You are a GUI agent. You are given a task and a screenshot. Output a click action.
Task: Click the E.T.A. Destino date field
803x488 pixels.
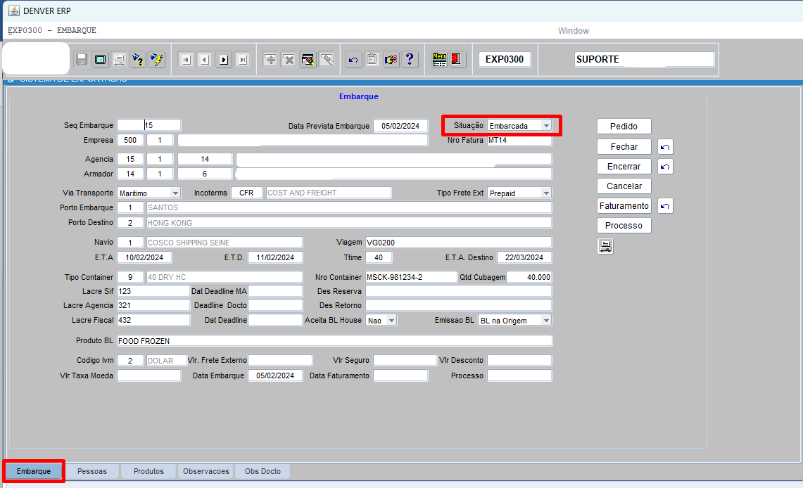(524, 257)
